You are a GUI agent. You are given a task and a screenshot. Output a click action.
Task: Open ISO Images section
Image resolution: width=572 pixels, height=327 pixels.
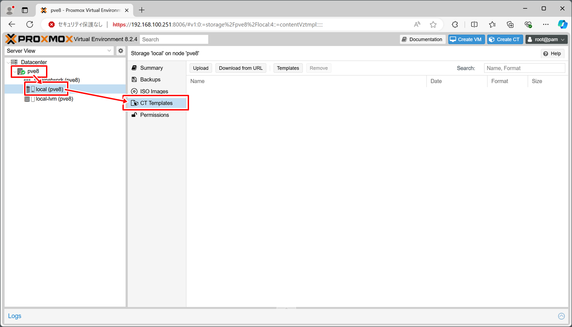click(154, 91)
